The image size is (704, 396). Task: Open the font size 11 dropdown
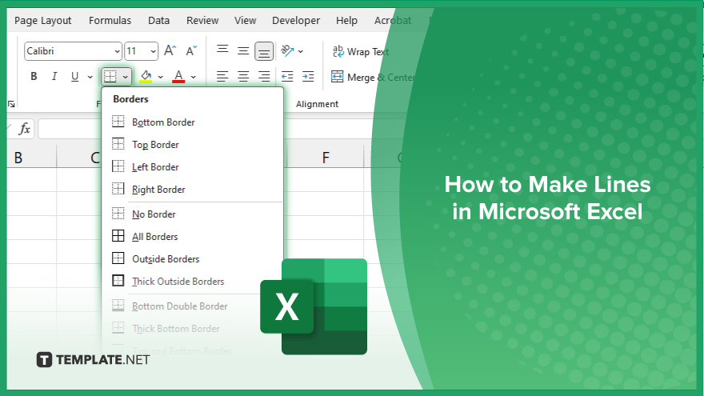click(x=153, y=51)
